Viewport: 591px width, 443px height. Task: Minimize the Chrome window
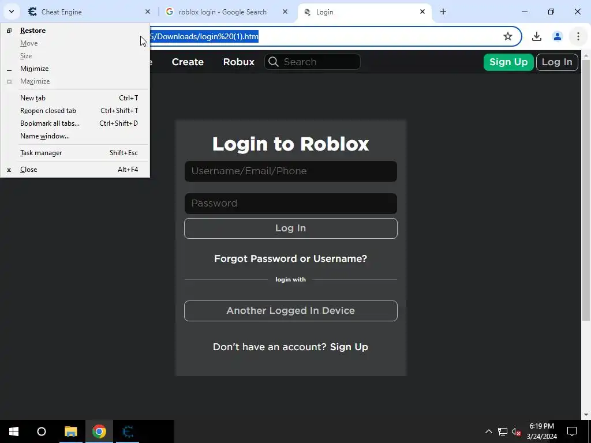click(524, 12)
